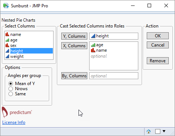Open the License Info link

click(14, 122)
